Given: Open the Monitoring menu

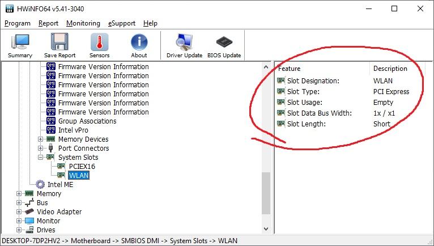Looking at the screenshot, I should (x=83, y=23).
